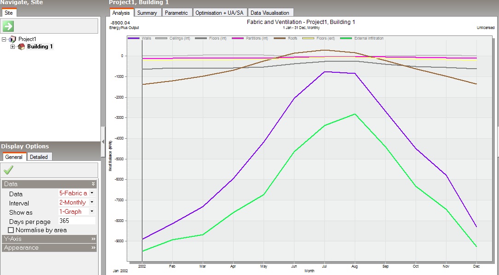
Task: Open the Detailed display options tab
Action: click(39, 157)
